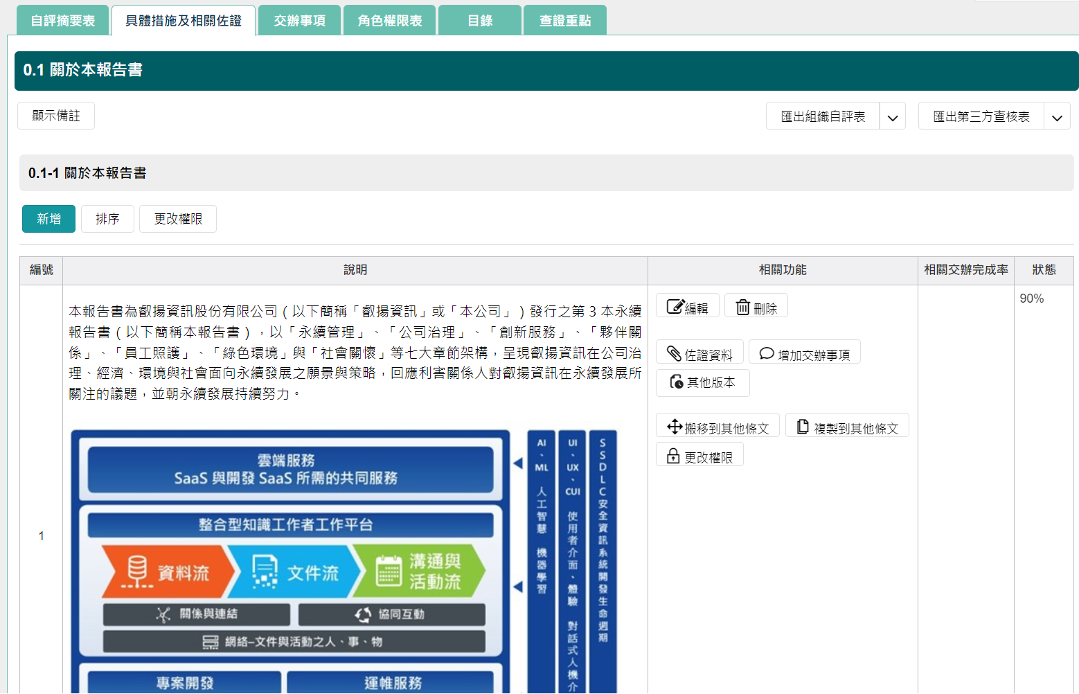Click the padlock icon for 更改權限 in the row
The height and width of the screenshot is (694, 1079).
click(673, 456)
